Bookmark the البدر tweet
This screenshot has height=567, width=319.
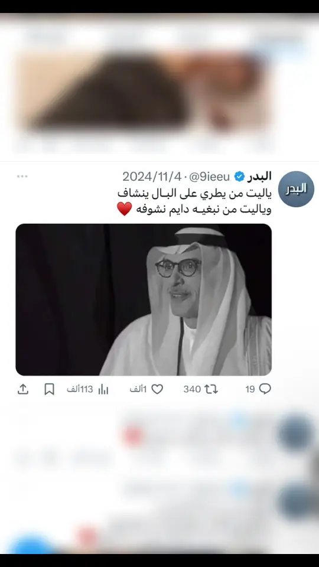(49, 389)
